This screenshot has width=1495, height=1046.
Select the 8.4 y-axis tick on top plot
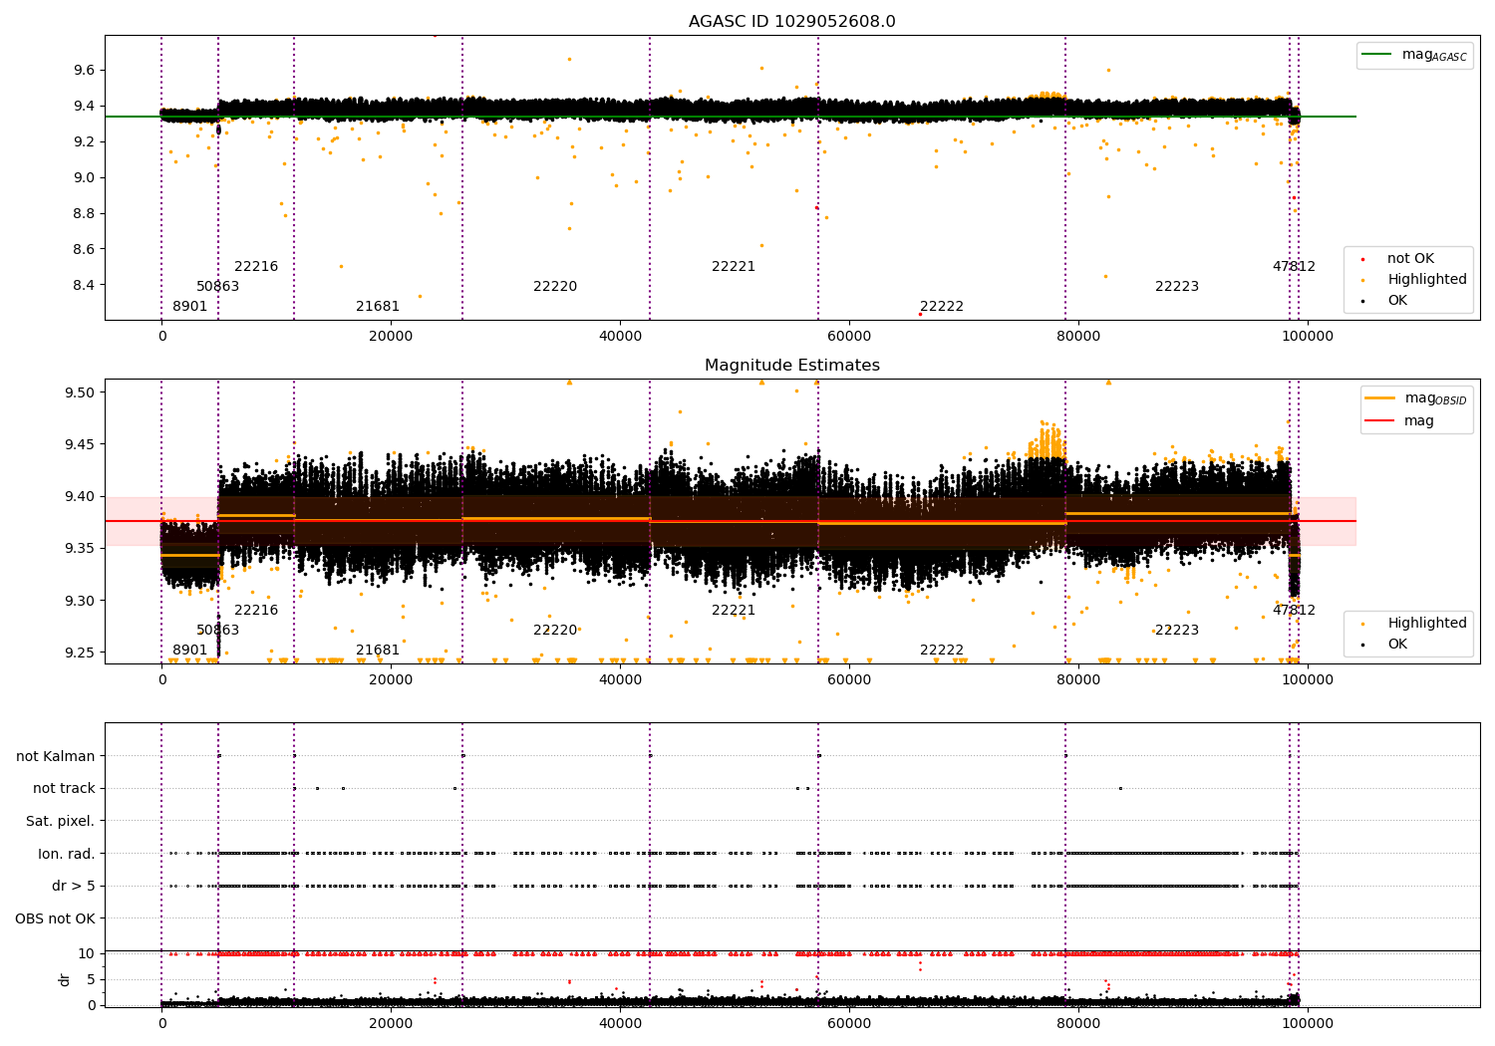click(x=84, y=286)
